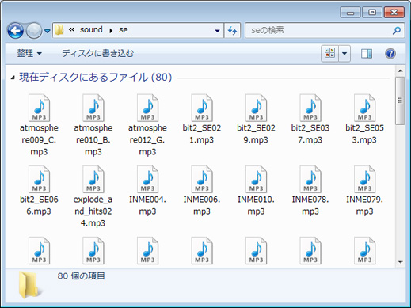The image size is (411, 308).
Task: Open Help with the question mark icon
Action: [390, 54]
